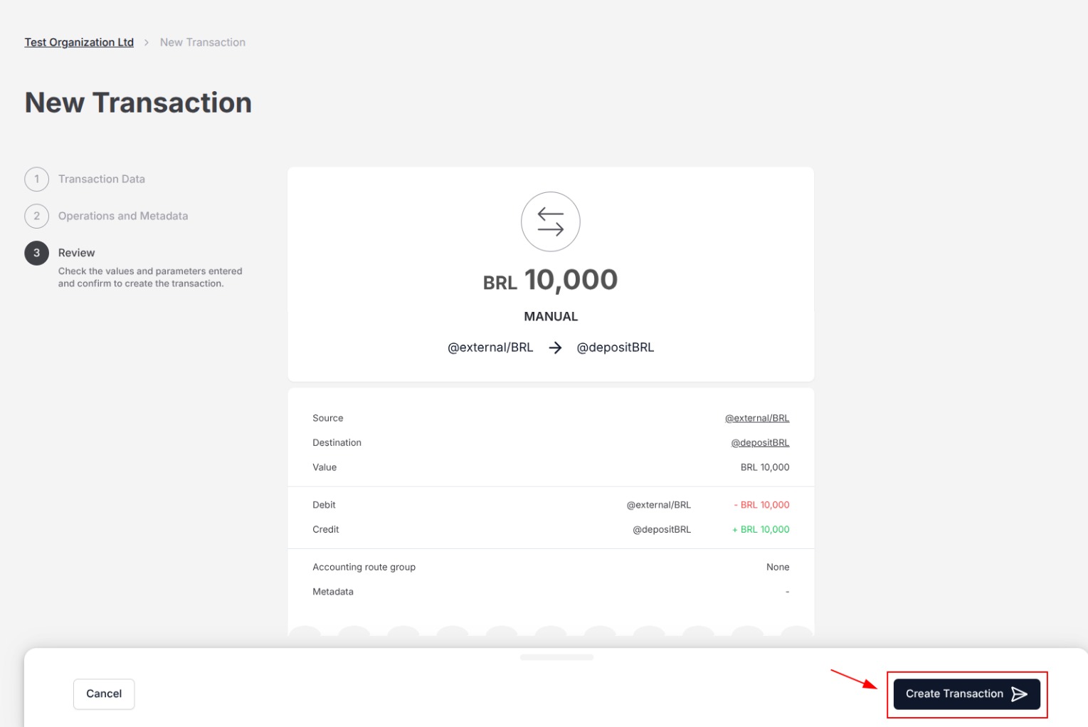Click the Cancel button

(104, 694)
